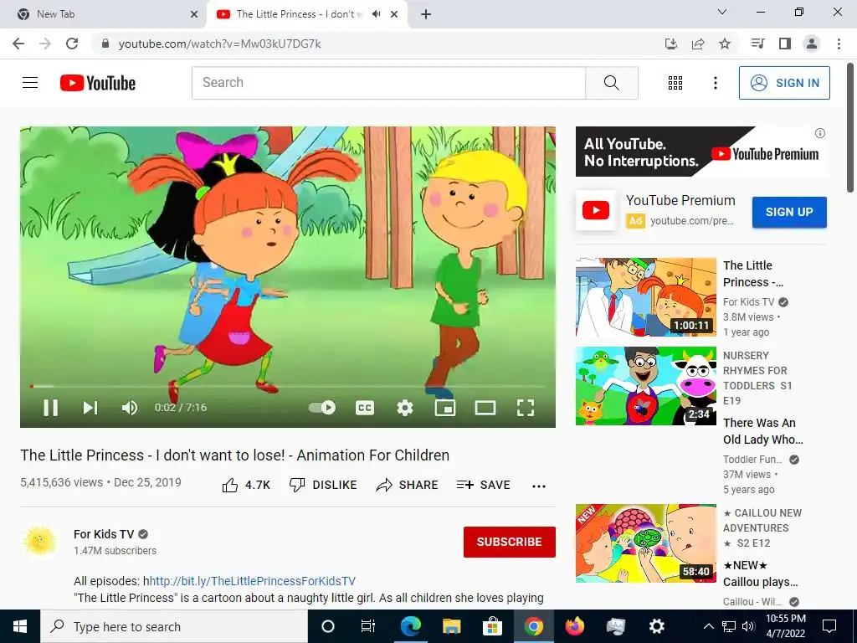The image size is (857, 643).
Task: Mute site via tab speaker icon
Action: (x=376, y=14)
